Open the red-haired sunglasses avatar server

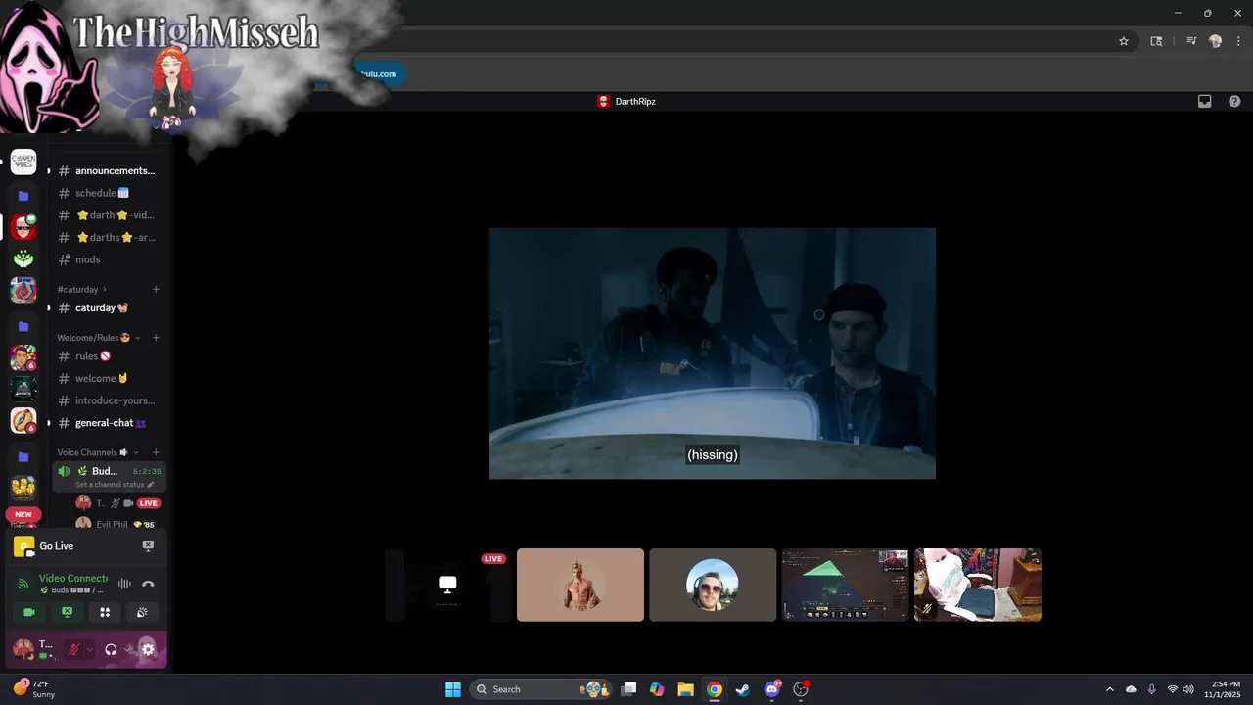23,227
